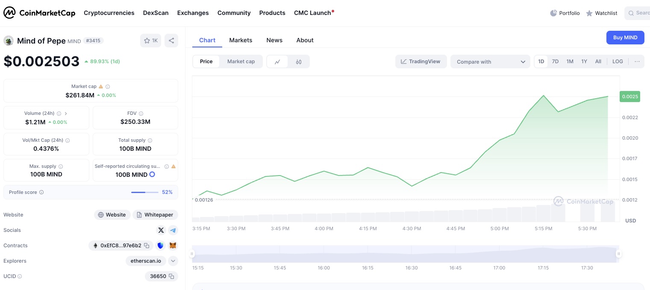The width and height of the screenshot is (650, 290).
Task: Select the 7D time range
Action: pyautogui.click(x=555, y=62)
